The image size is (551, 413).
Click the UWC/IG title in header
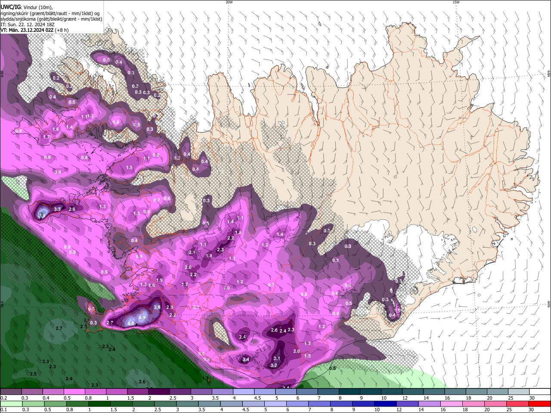click(x=10, y=7)
